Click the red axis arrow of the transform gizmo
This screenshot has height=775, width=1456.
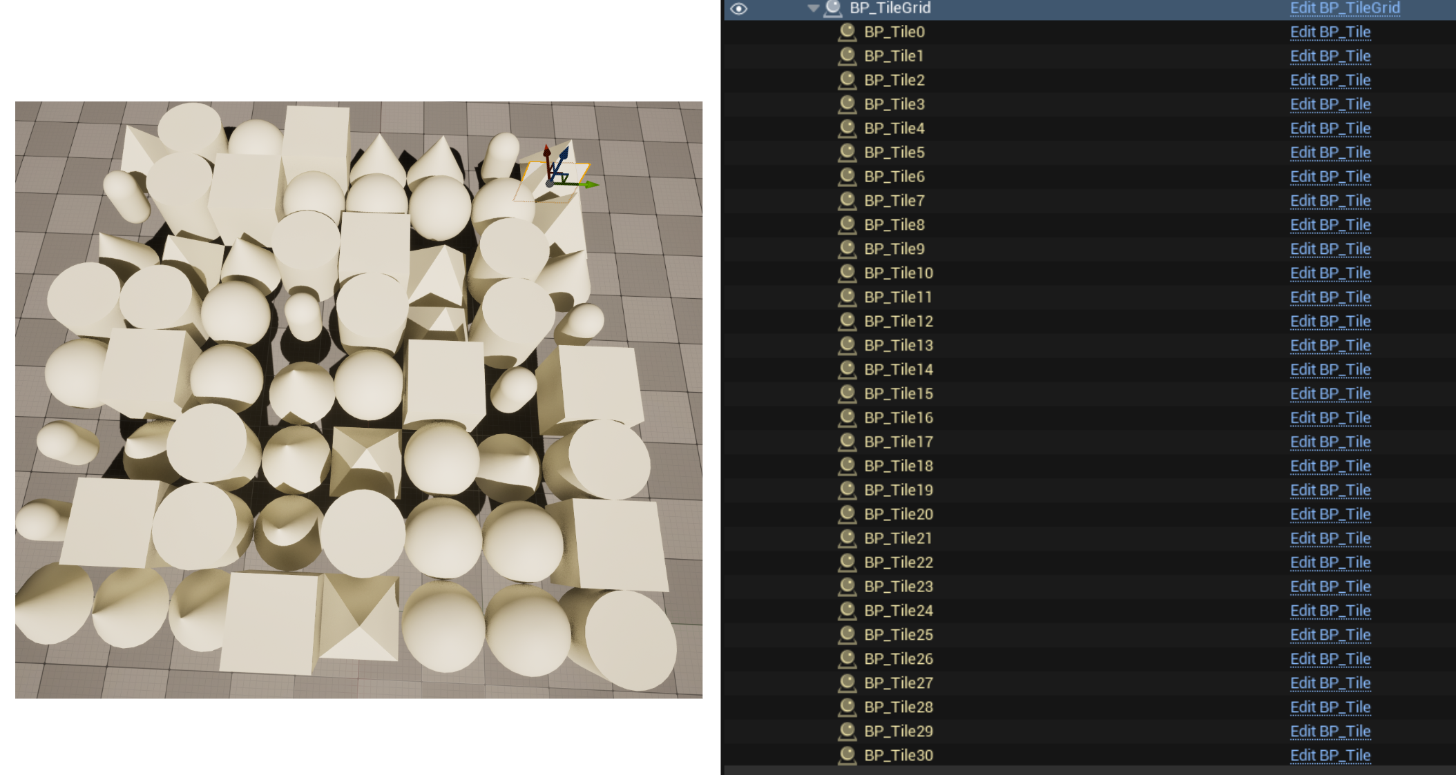pos(546,153)
